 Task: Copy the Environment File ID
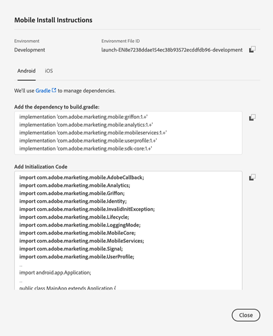click(252, 49)
